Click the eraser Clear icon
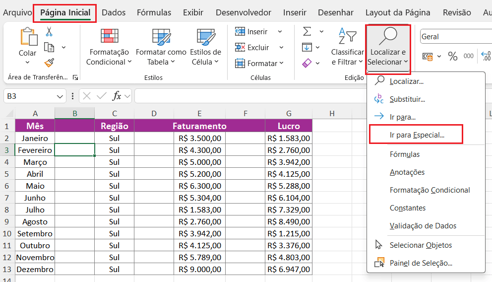492x282 pixels. tap(307, 63)
